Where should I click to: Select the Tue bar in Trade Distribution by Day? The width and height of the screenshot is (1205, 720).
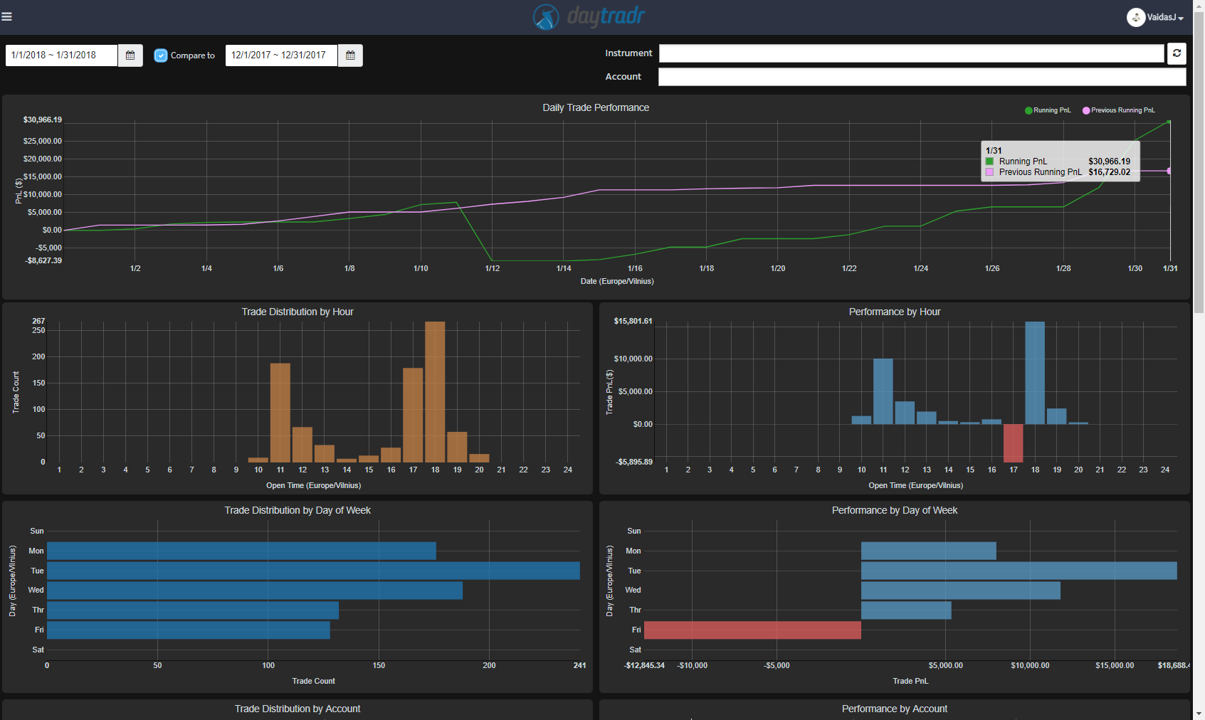(313, 571)
